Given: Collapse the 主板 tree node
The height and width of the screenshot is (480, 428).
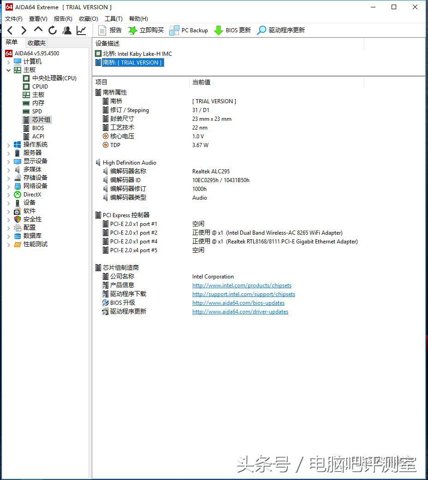Looking at the screenshot, I should pyautogui.click(x=8, y=70).
